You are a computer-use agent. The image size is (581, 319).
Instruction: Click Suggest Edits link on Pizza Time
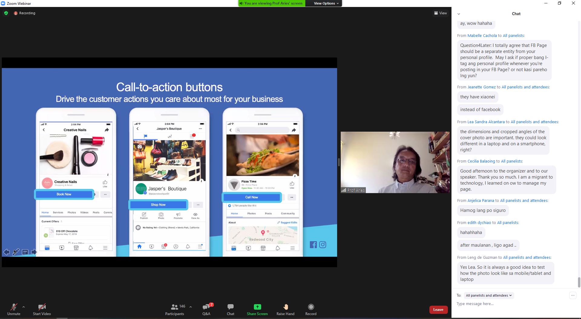click(287, 222)
